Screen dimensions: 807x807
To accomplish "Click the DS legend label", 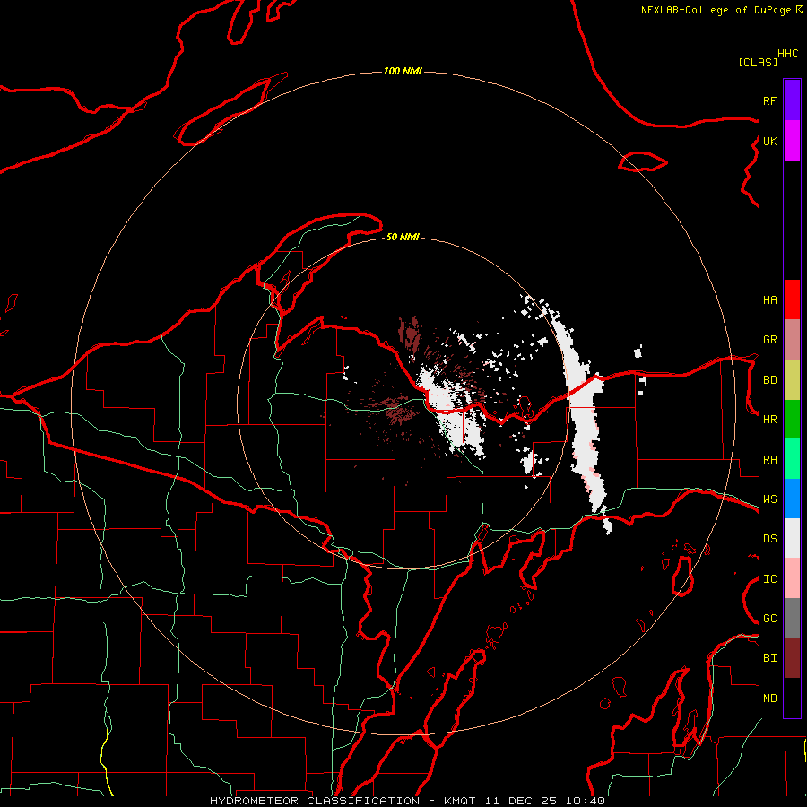I will click(x=769, y=539).
